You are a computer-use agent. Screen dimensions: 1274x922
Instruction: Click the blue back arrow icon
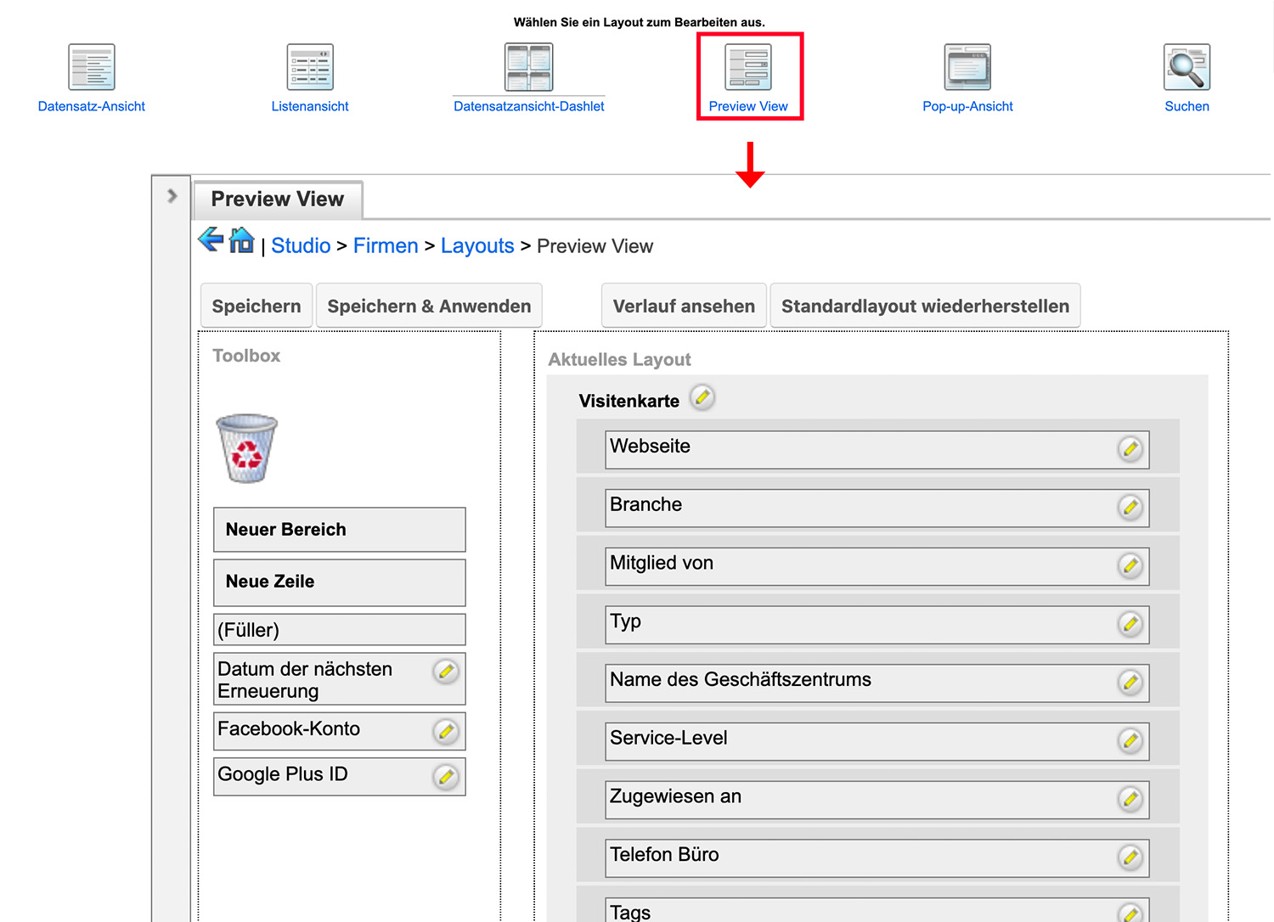coord(211,240)
